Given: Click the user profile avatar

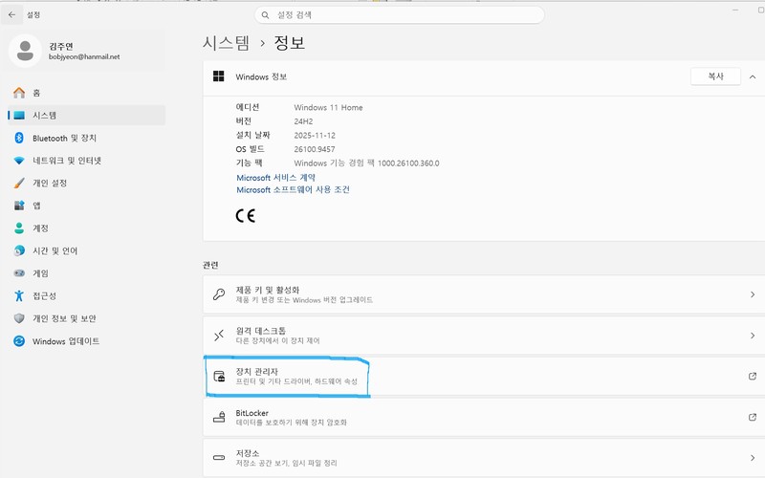Looking at the screenshot, I should tap(25, 51).
